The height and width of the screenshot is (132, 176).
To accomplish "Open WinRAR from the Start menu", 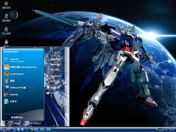I will coord(11,95).
